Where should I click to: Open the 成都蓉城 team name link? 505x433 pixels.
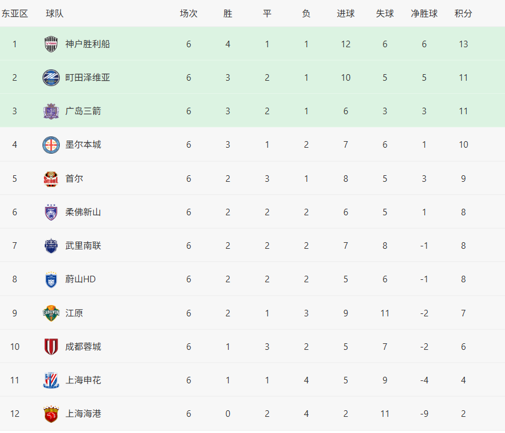click(x=83, y=346)
